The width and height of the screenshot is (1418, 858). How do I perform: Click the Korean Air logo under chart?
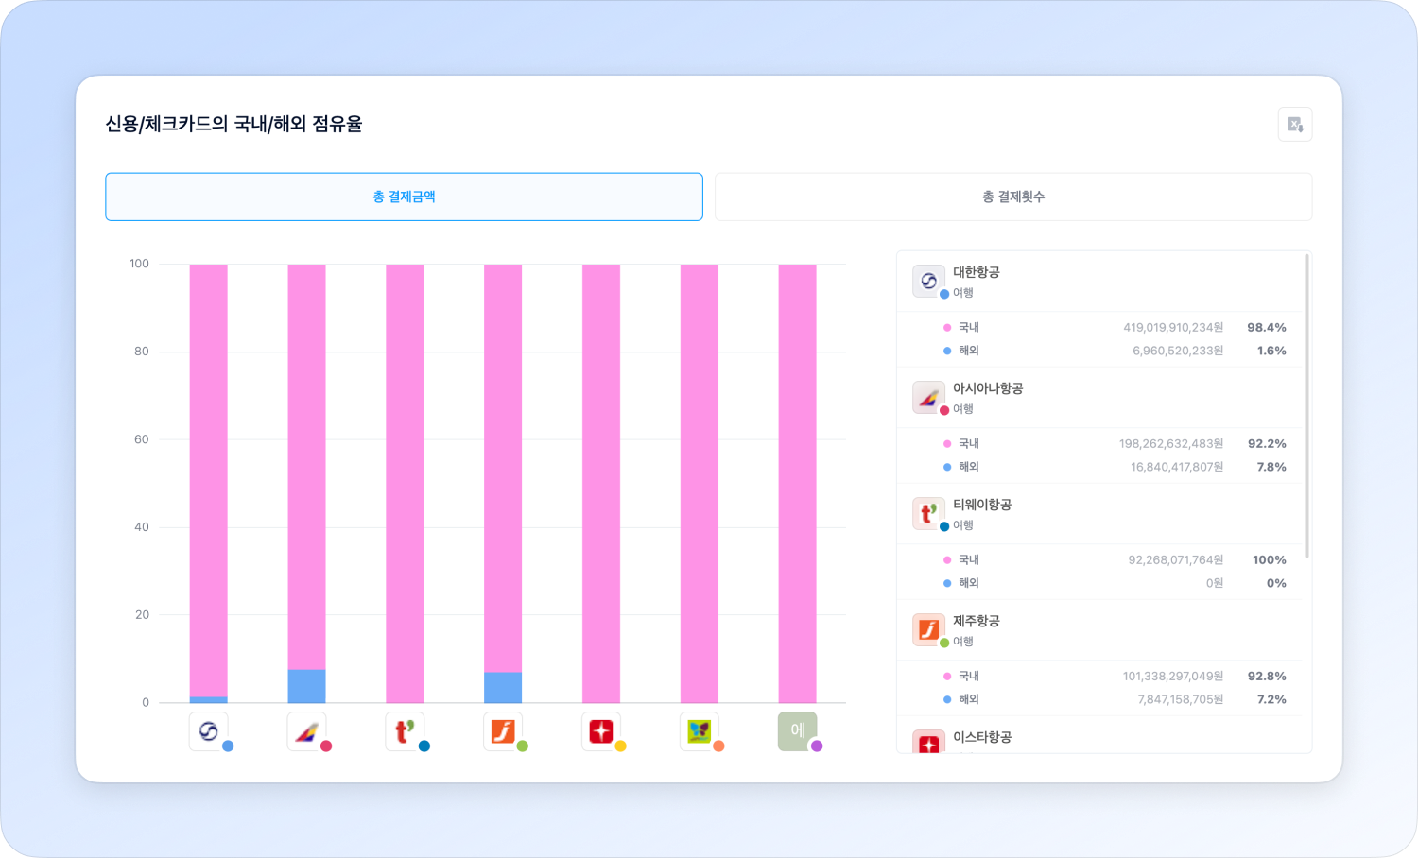209,731
